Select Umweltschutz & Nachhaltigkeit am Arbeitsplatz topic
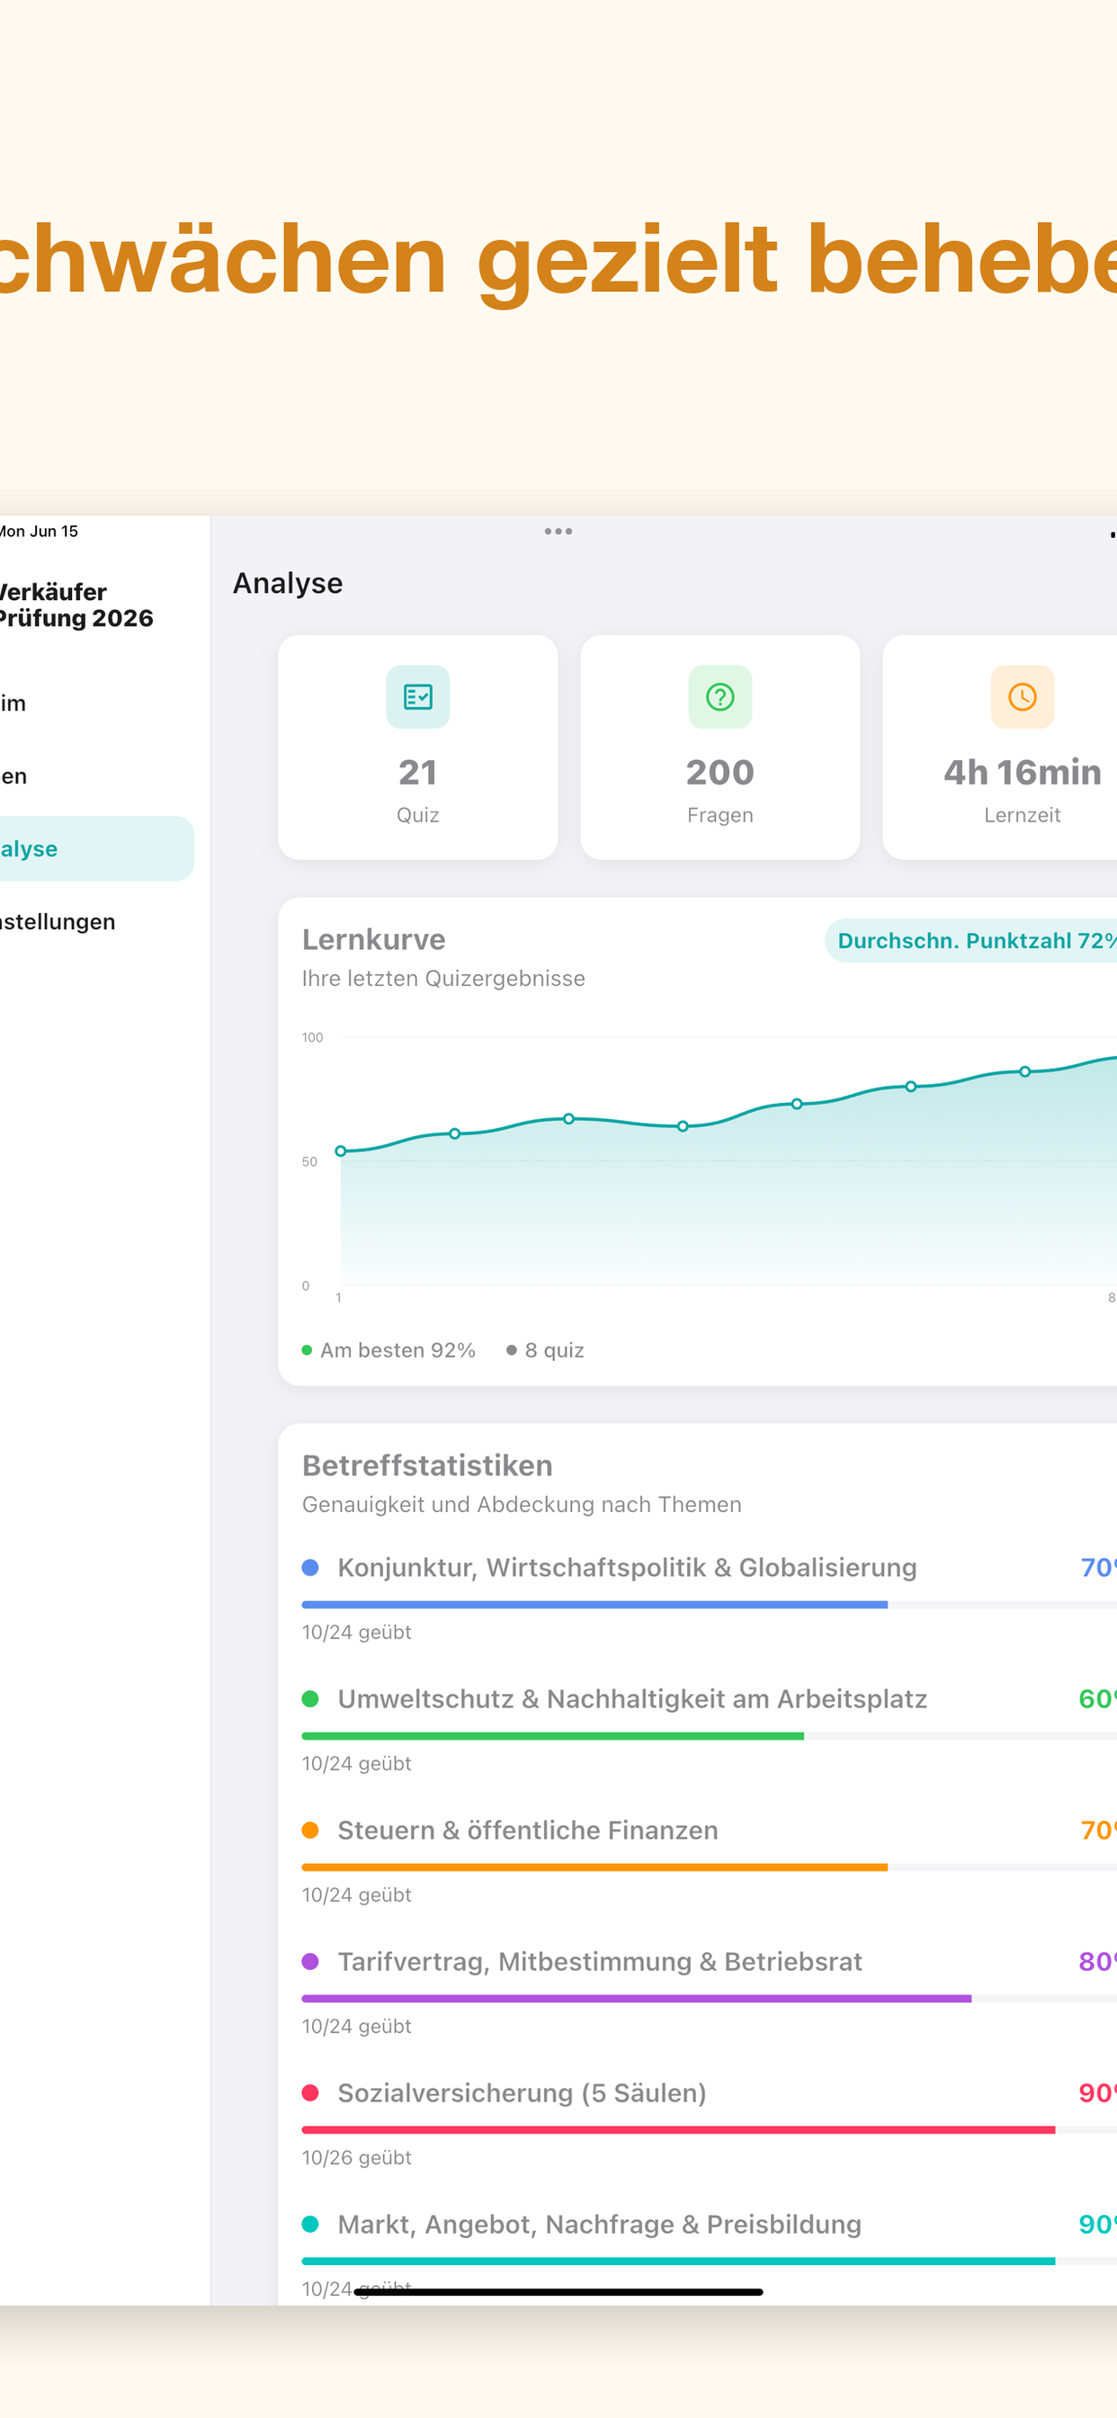Image resolution: width=1117 pixels, height=2418 pixels. point(632,1699)
